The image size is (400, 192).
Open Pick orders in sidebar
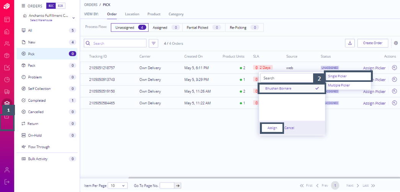(47, 54)
